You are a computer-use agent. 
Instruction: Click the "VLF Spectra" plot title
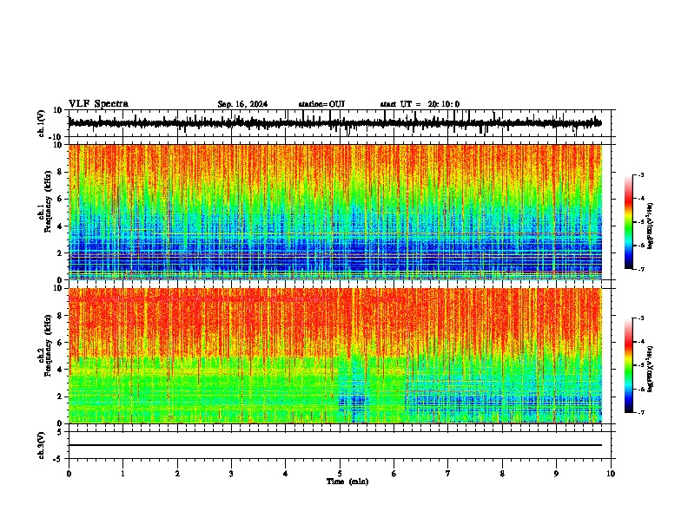(98, 104)
